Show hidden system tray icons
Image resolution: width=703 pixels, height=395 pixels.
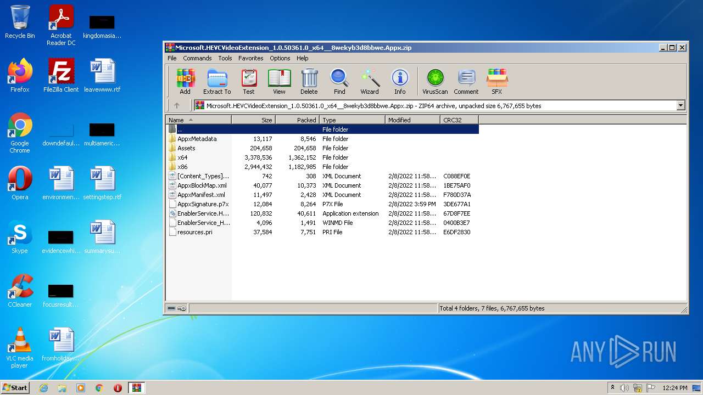612,388
